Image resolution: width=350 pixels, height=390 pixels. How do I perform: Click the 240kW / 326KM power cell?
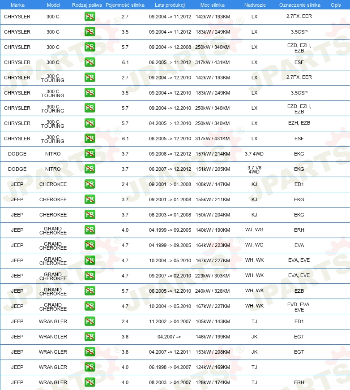click(x=213, y=291)
